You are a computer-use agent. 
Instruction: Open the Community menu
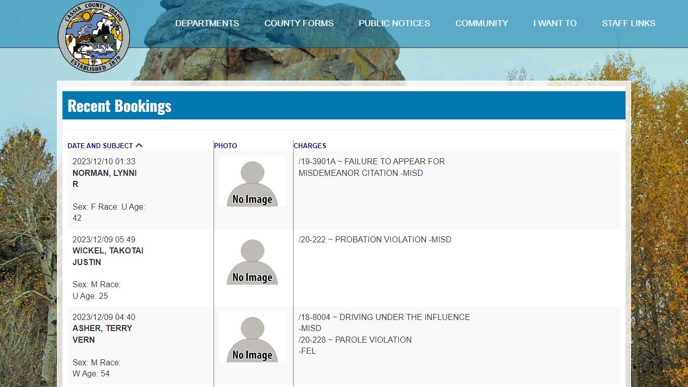click(x=481, y=23)
